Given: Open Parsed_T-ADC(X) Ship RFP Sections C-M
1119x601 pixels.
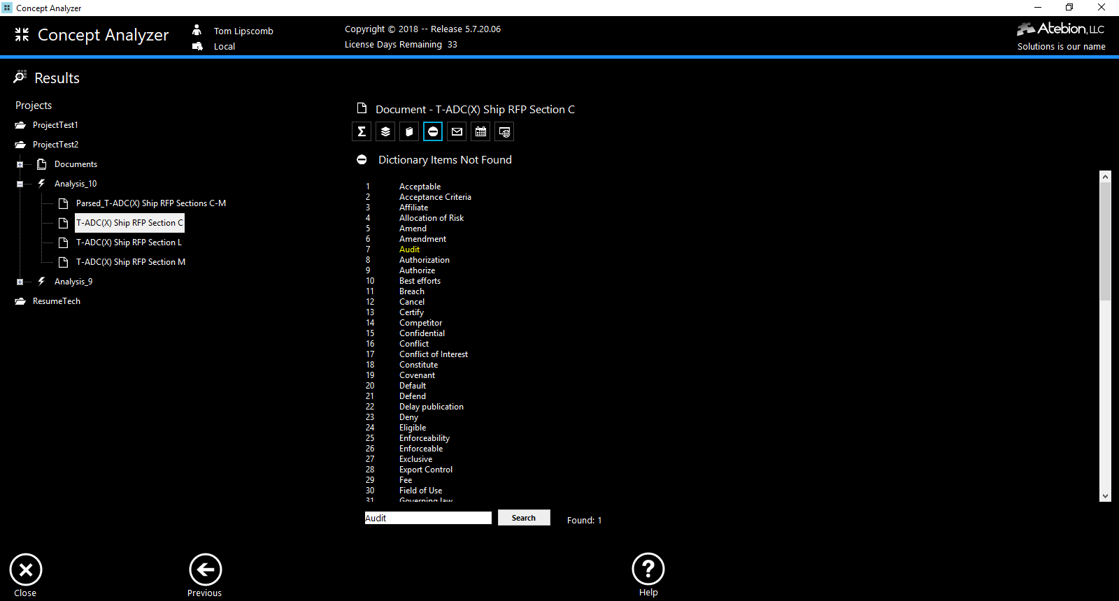Looking at the screenshot, I should pyautogui.click(x=151, y=203).
